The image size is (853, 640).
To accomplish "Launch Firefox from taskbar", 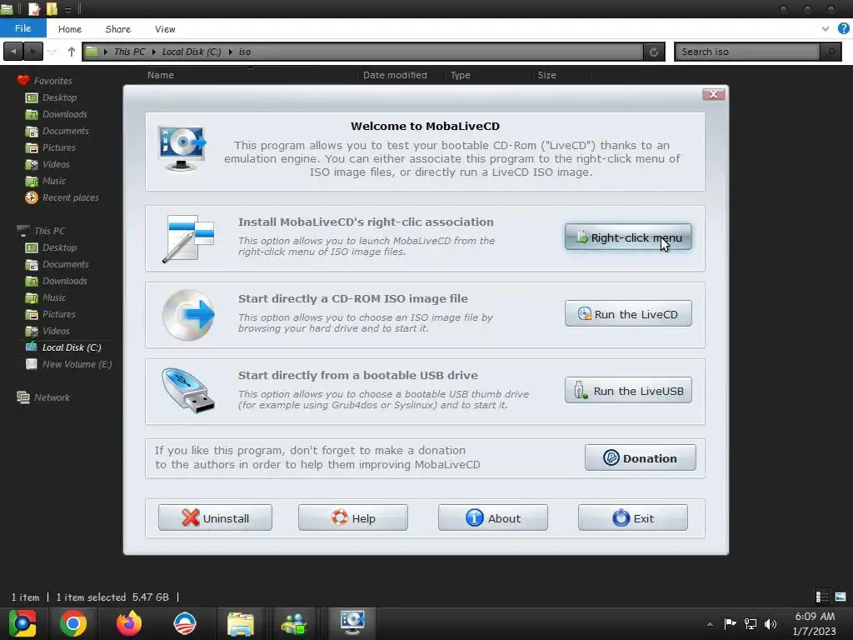I will [129, 623].
